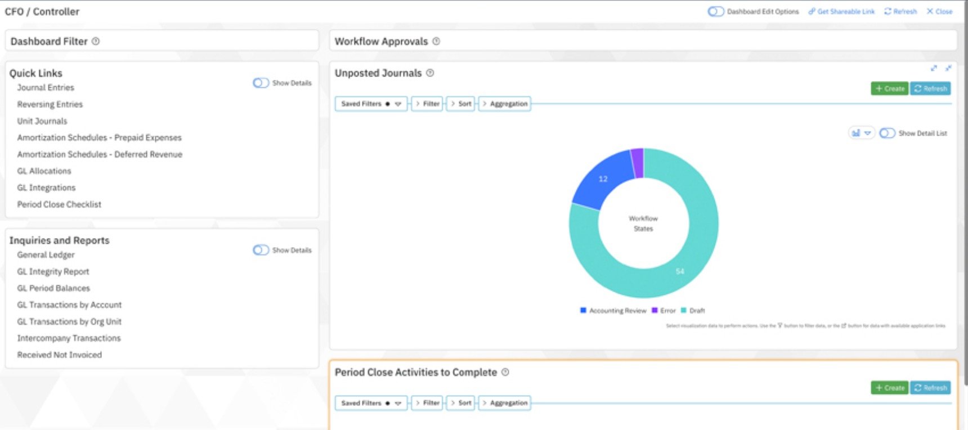This screenshot has height=430, width=968.
Task: Collapse Unposted Journals panel with shrink icon
Action: [948, 68]
